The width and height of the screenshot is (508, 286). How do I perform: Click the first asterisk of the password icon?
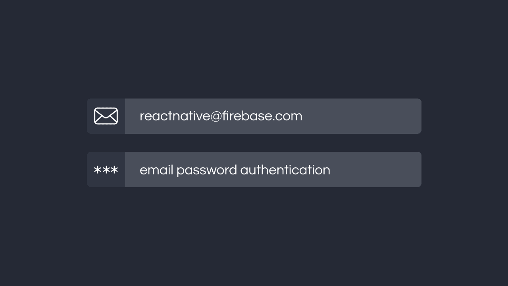click(x=98, y=170)
